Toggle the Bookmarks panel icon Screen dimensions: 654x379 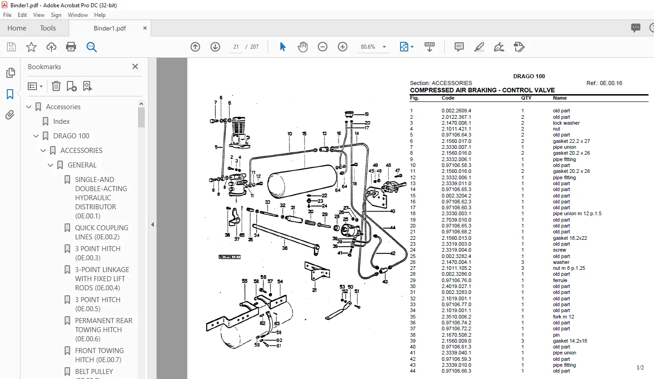pos(10,94)
